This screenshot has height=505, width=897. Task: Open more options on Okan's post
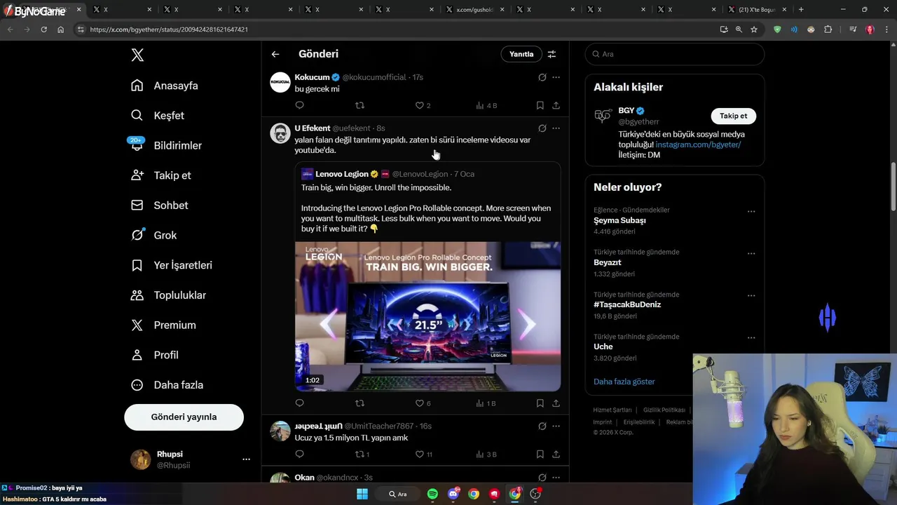pos(556,477)
